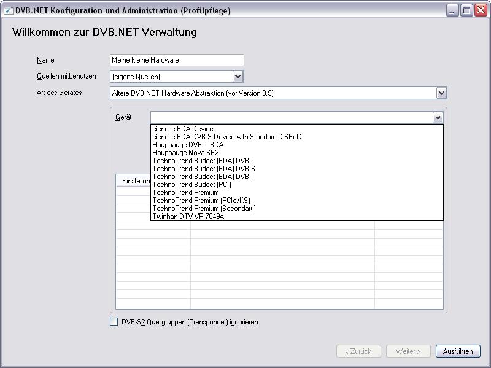Select TechnoTrend Budget (BDA) DVB-T
491x368 pixels.
click(204, 177)
